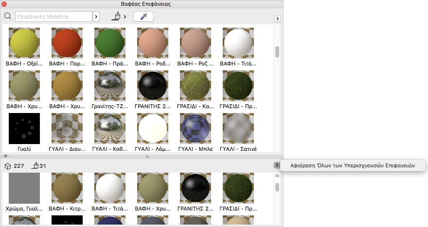Image resolution: width=428 pixels, height=227 pixels.
Task: Open the lower panel arrow menu button
Action: click(x=277, y=165)
